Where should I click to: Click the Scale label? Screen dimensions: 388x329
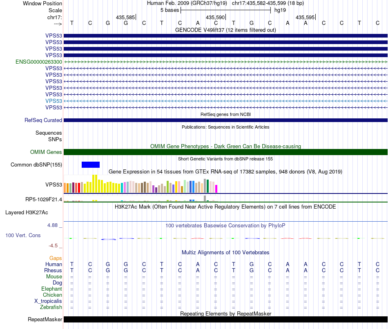pyautogui.click(x=55, y=10)
